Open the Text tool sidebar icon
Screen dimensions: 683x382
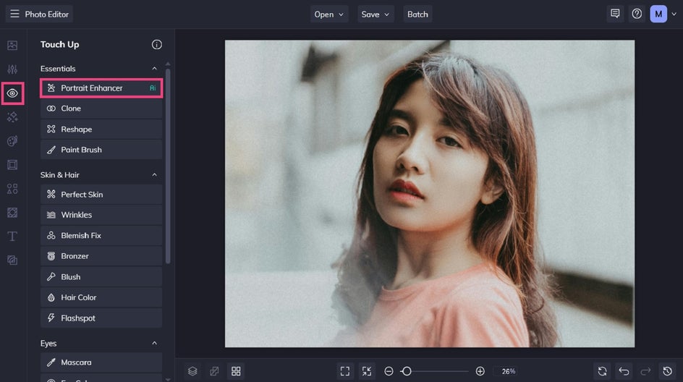click(12, 236)
